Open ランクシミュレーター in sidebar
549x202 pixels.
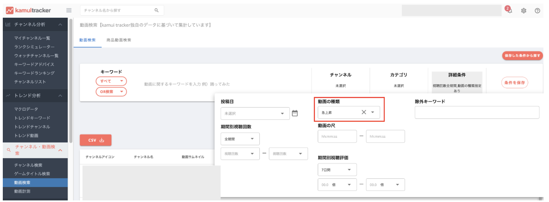coord(34,47)
